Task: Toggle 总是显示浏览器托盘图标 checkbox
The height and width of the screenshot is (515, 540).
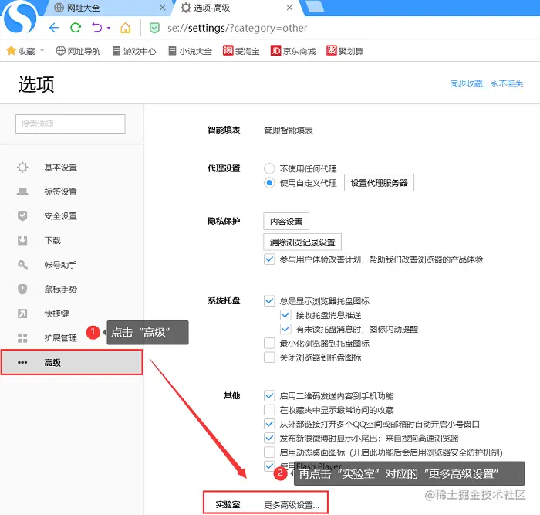Action: [269, 301]
